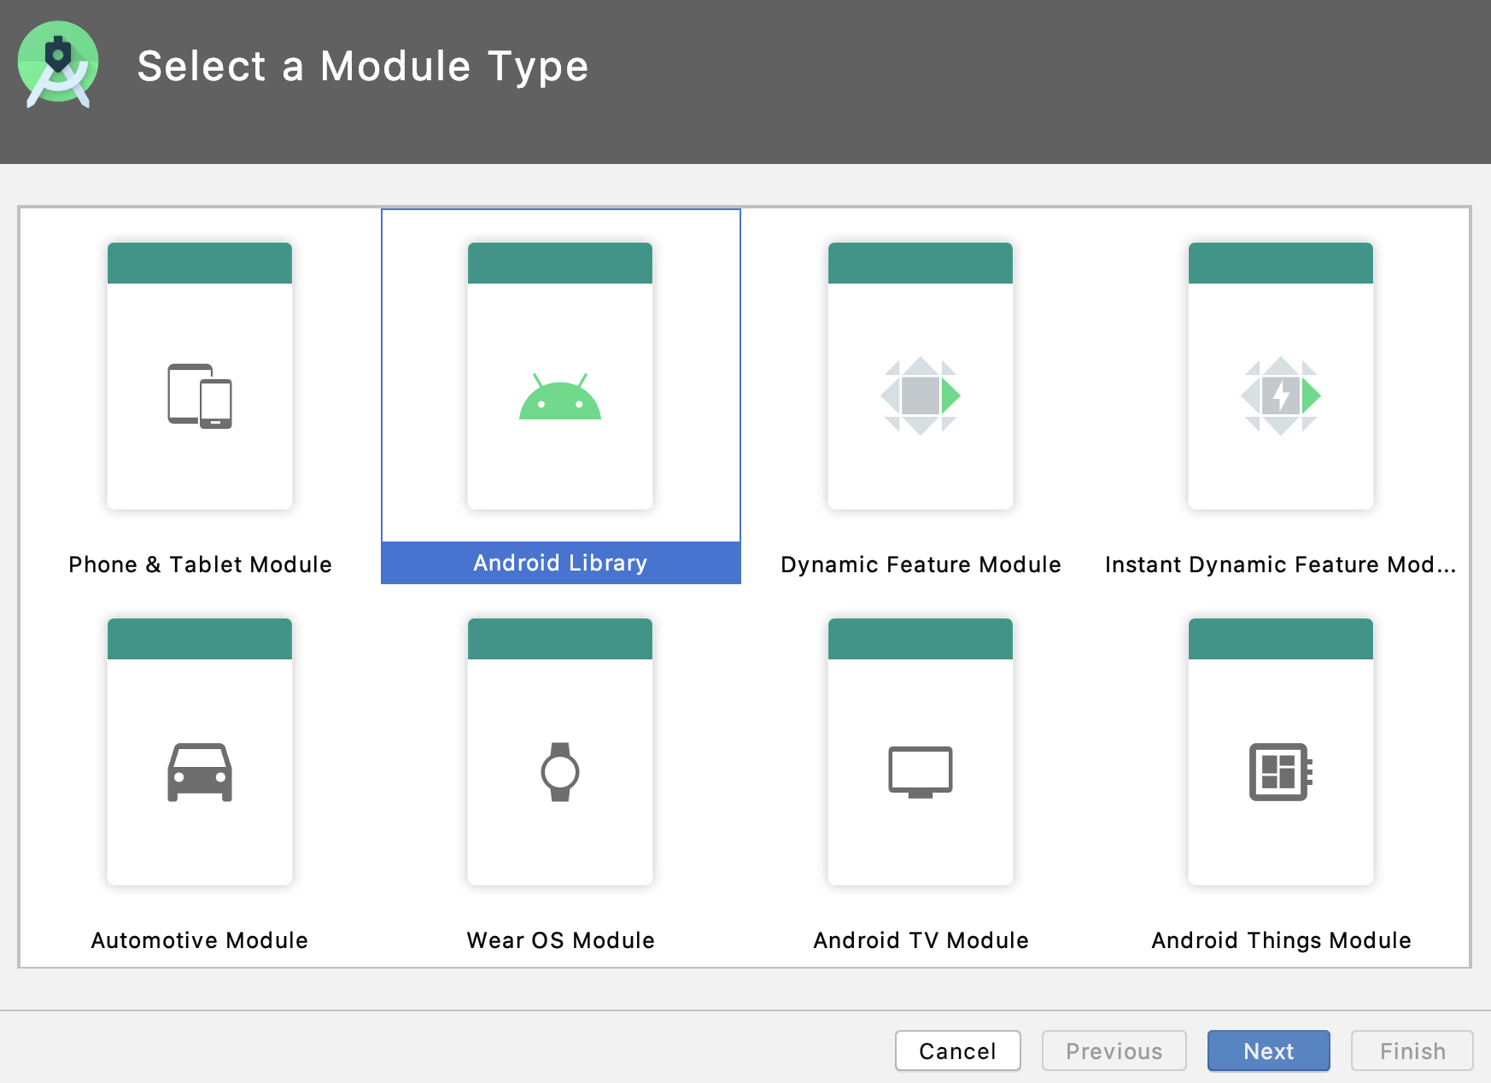The image size is (1491, 1083).
Task: Choose the Dynamic Feature Module icon
Action: point(921,396)
